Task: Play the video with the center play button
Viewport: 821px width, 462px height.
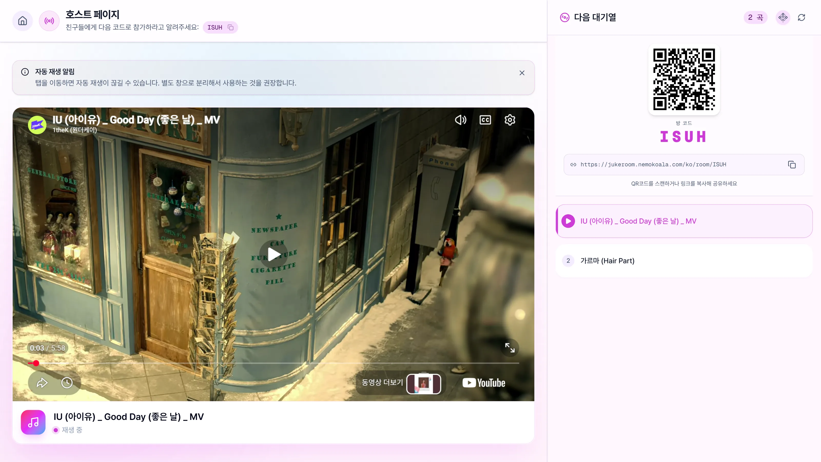Action: [273, 254]
